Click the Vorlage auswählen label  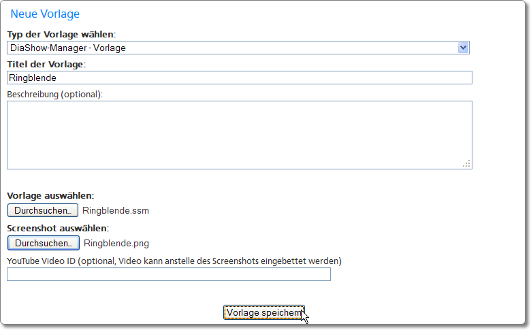[50, 196]
